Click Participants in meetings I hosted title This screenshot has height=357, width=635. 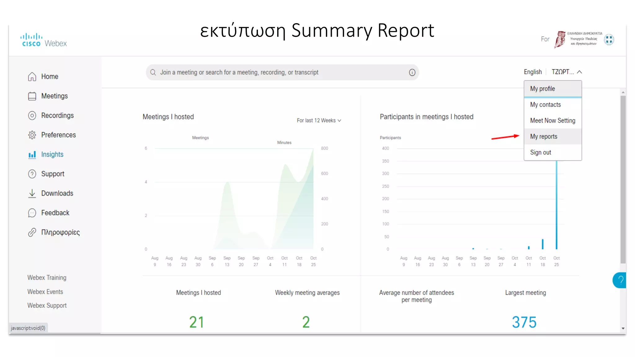point(427,117)
